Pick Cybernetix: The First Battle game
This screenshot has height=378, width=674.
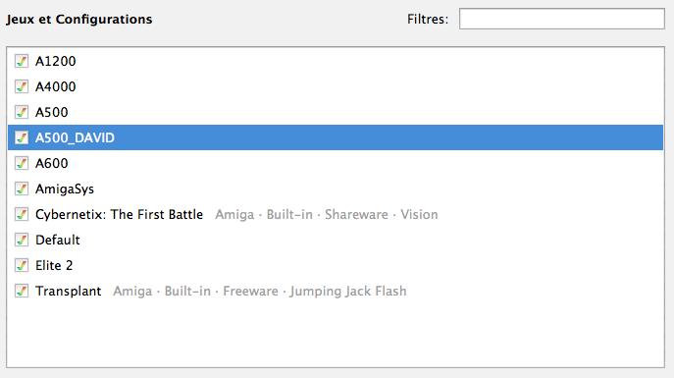pyautogui.click(x=336, y=214)
